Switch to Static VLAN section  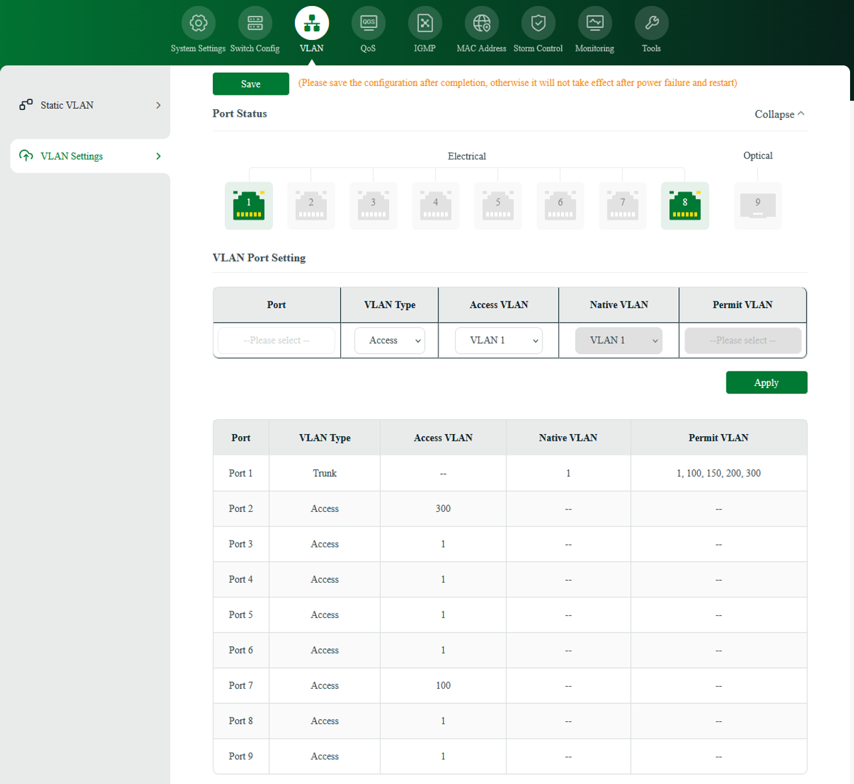[67, 105]
